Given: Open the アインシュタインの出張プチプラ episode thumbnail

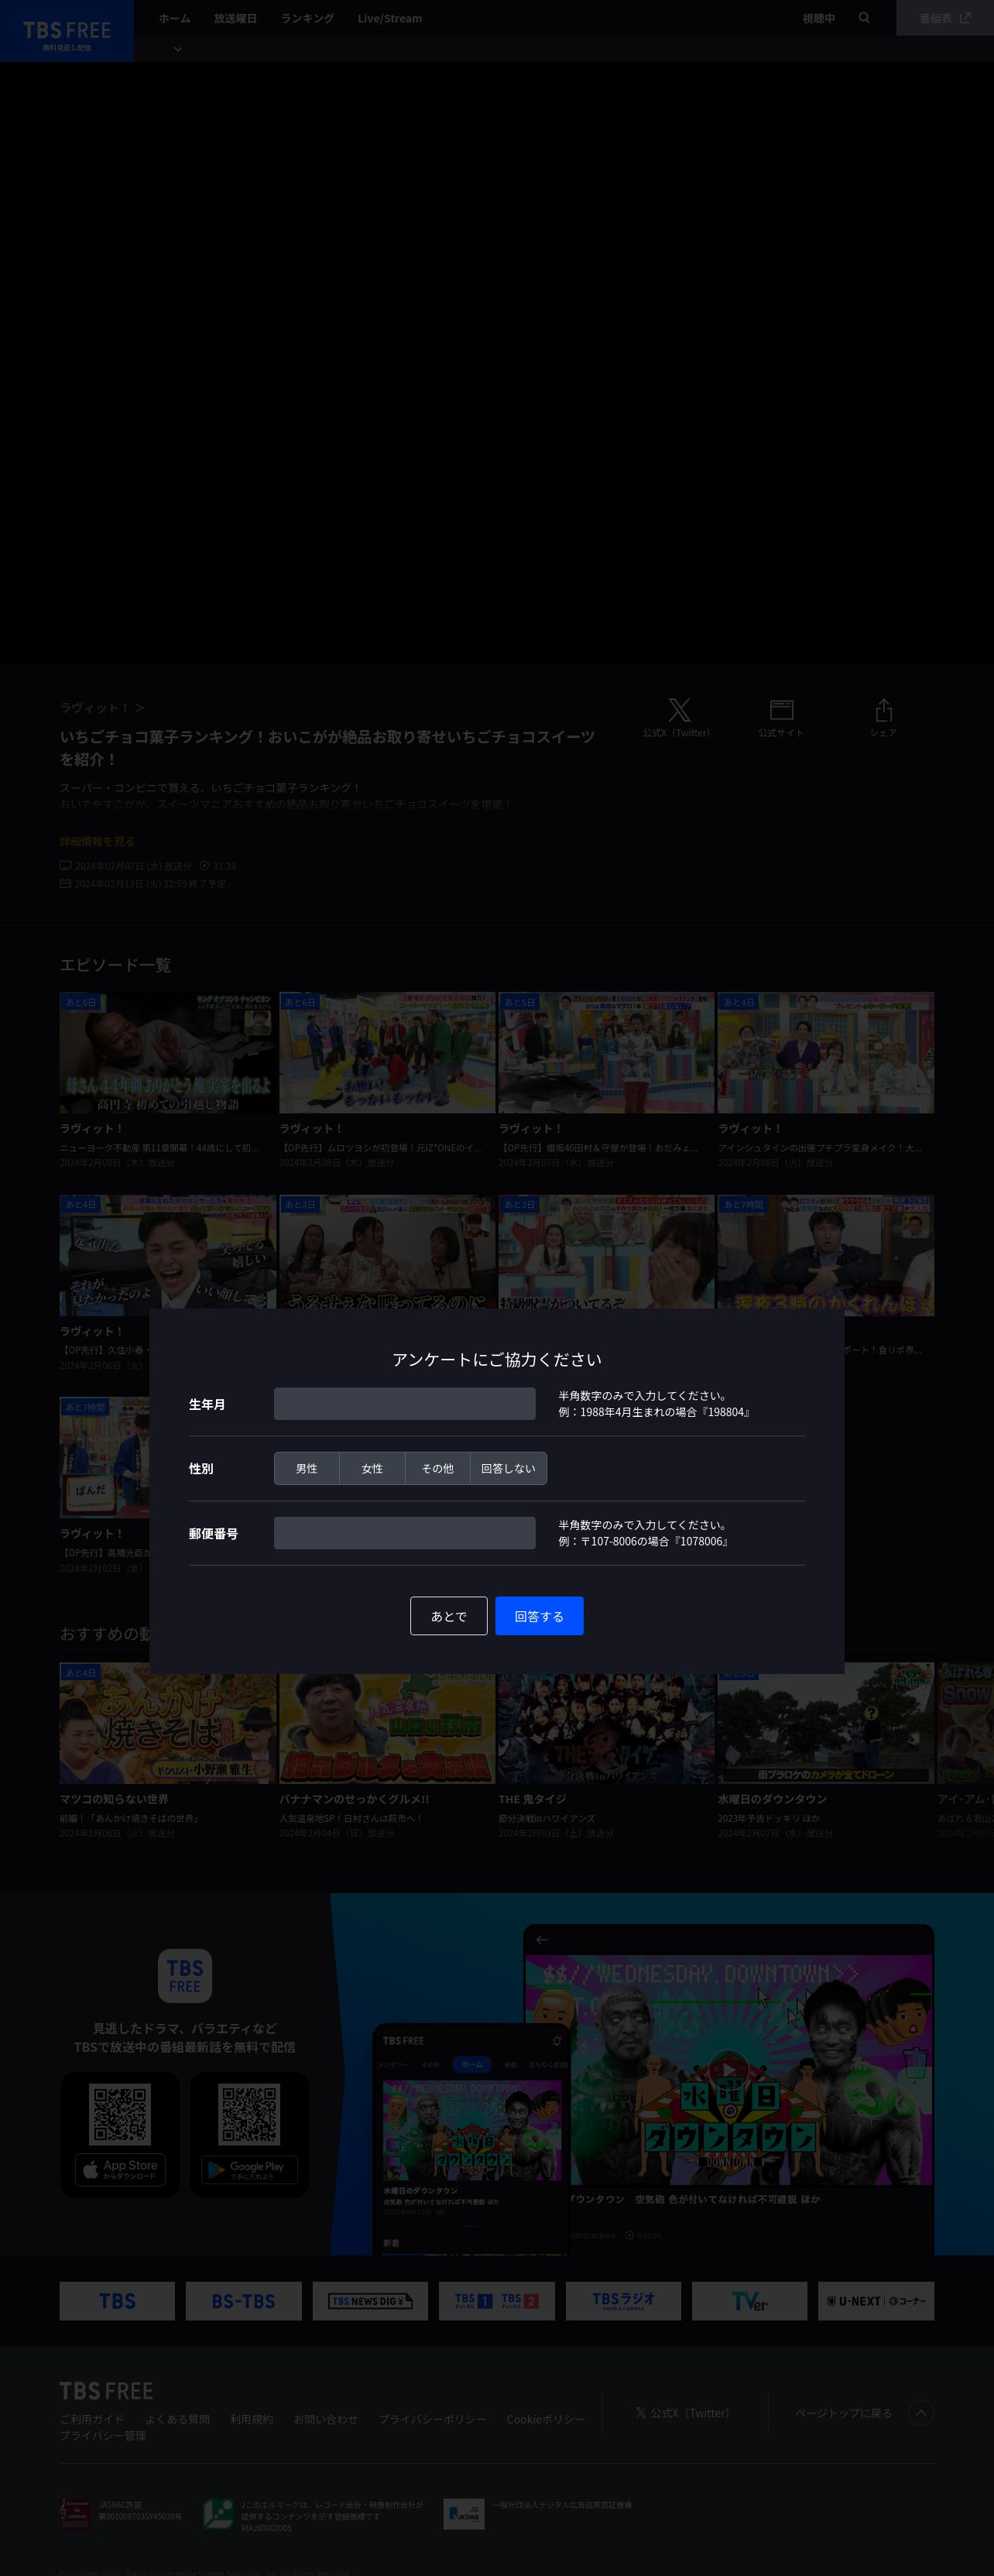Looking at the screenshot, I should (825, 1052).
